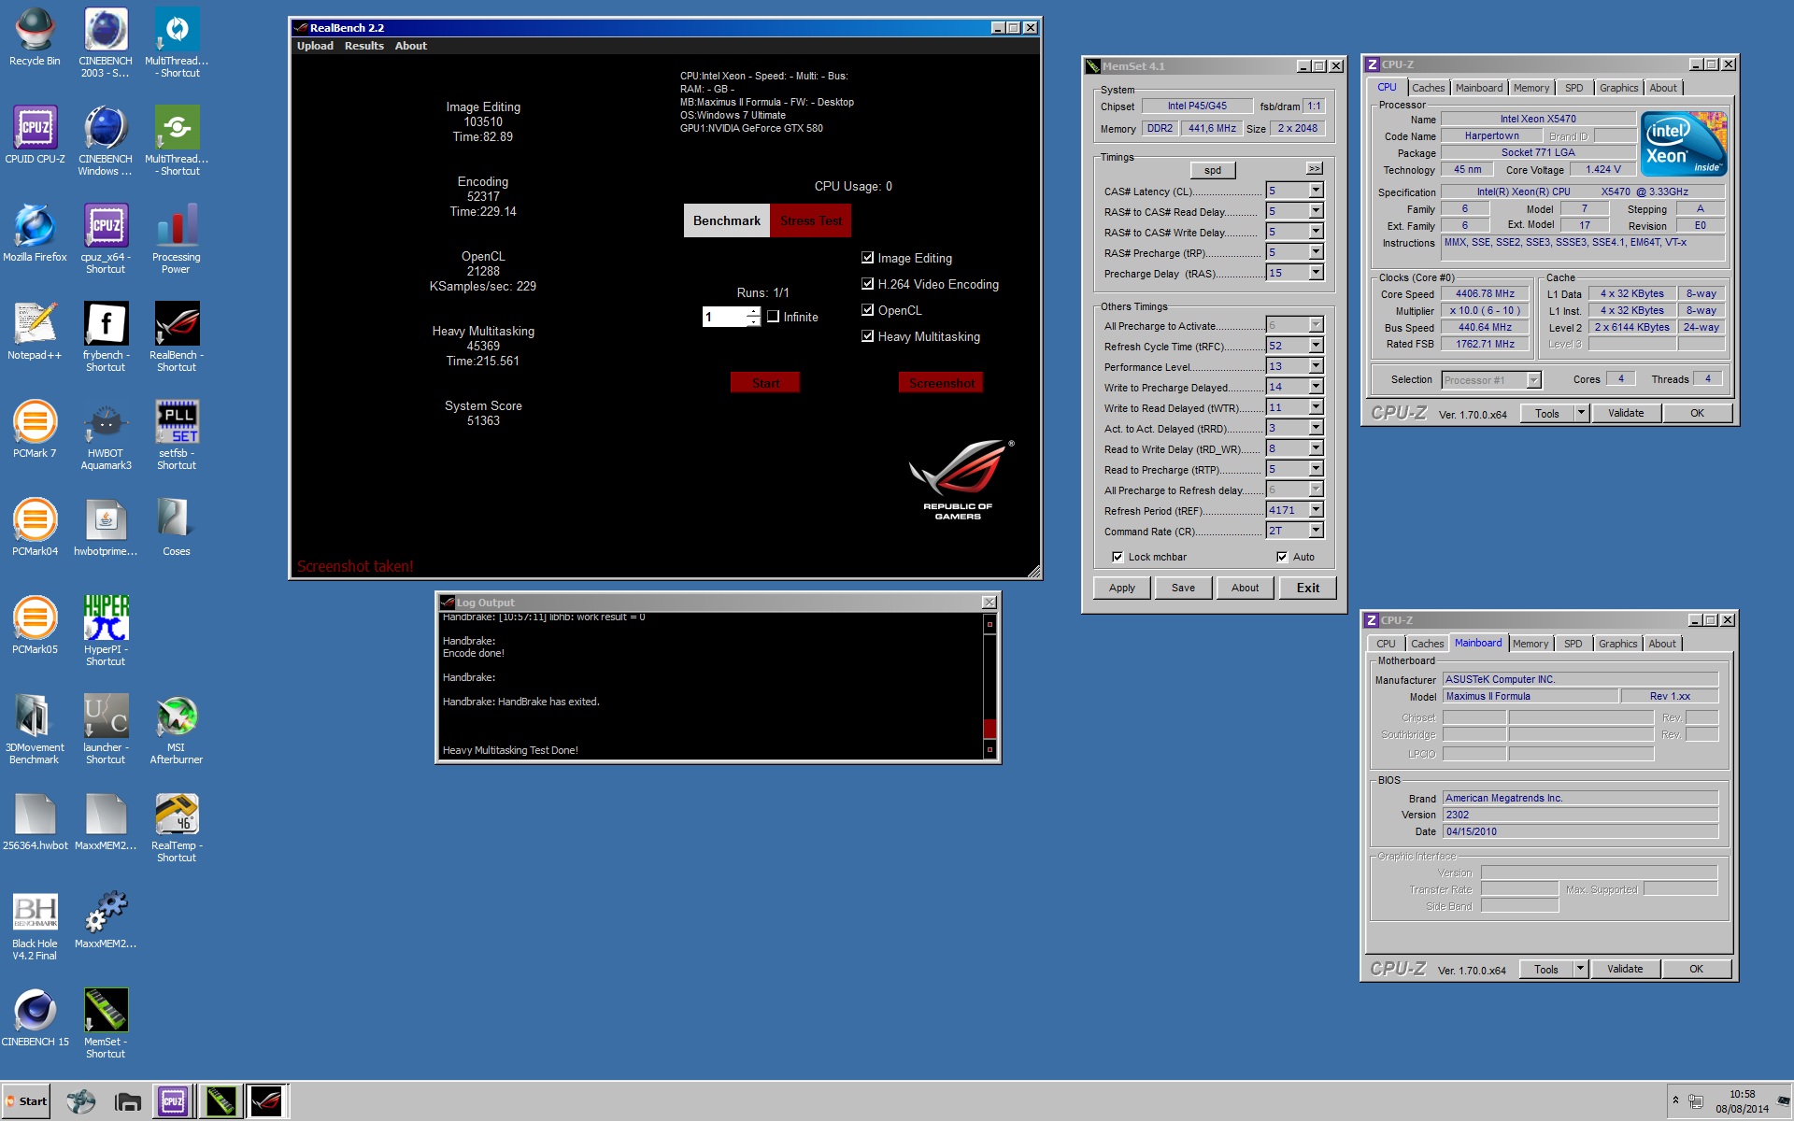Open Command Rate (CR) dropdown
1794x1121 pixels.
tap(1316, 531)
